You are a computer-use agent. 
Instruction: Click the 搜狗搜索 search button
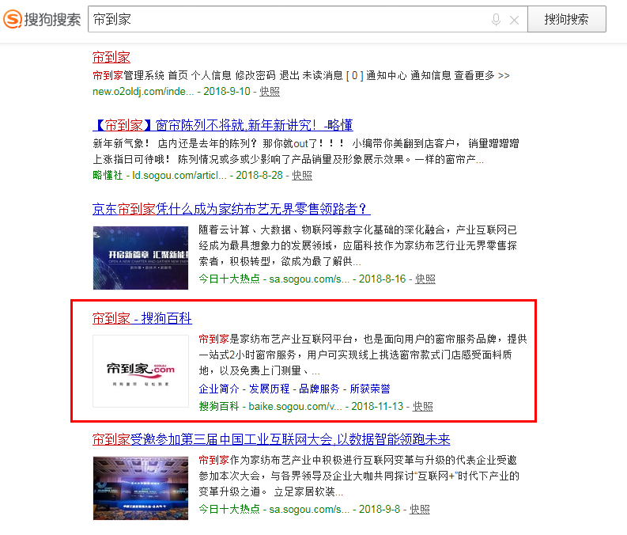click(x=567, y=19)
